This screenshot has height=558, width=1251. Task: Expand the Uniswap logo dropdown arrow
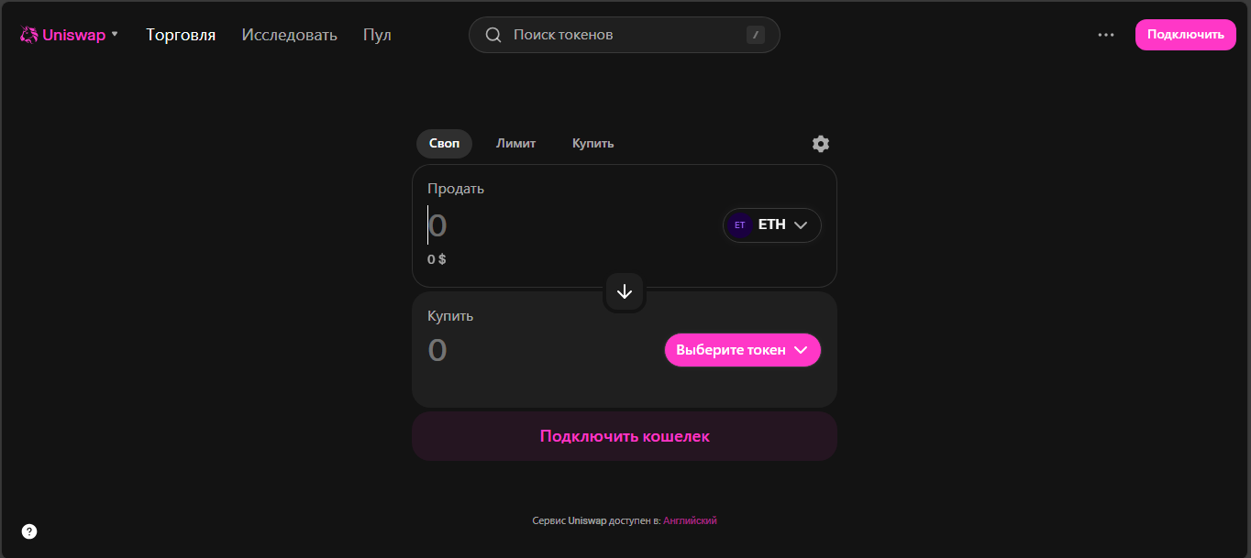click(x=115, y=35)
